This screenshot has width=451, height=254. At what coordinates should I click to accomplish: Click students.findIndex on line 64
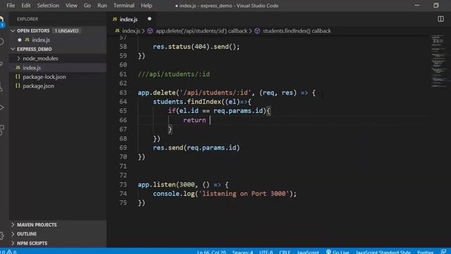(x=187, y=102)
